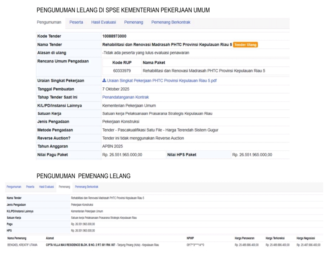325x256 pixels.
Task: Click the active Pemenang tab above Nama Tender
Action: coord(64,187)
